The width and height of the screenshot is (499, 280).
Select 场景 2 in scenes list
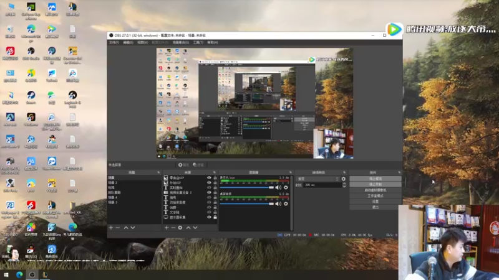point(135,182)
